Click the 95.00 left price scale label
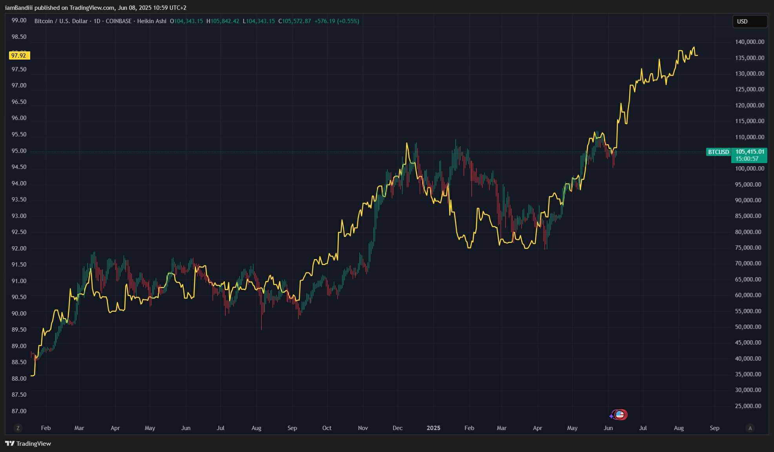This screenshot has height=452, width=774. [19, 151]
